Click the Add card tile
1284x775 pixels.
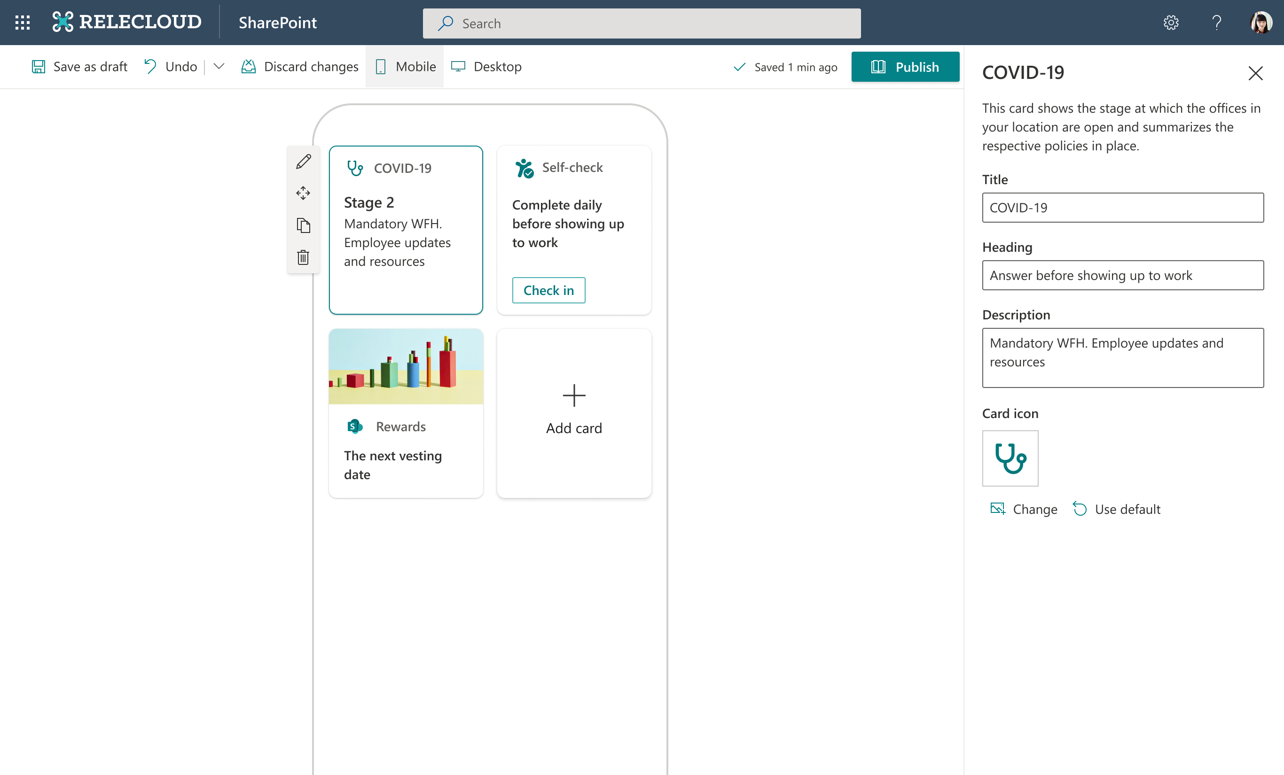click(x=574, y=412)
